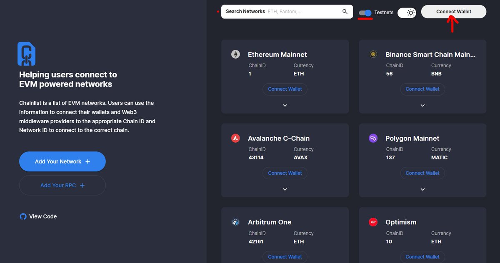
Task: Connect wallet to Arbitrum One
Action: (285, 257)
